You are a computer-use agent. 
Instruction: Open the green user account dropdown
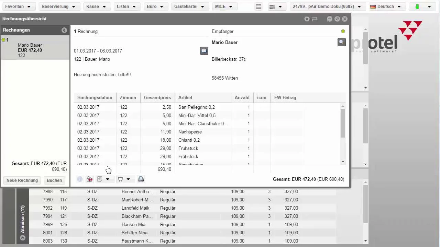pos(423,7)
